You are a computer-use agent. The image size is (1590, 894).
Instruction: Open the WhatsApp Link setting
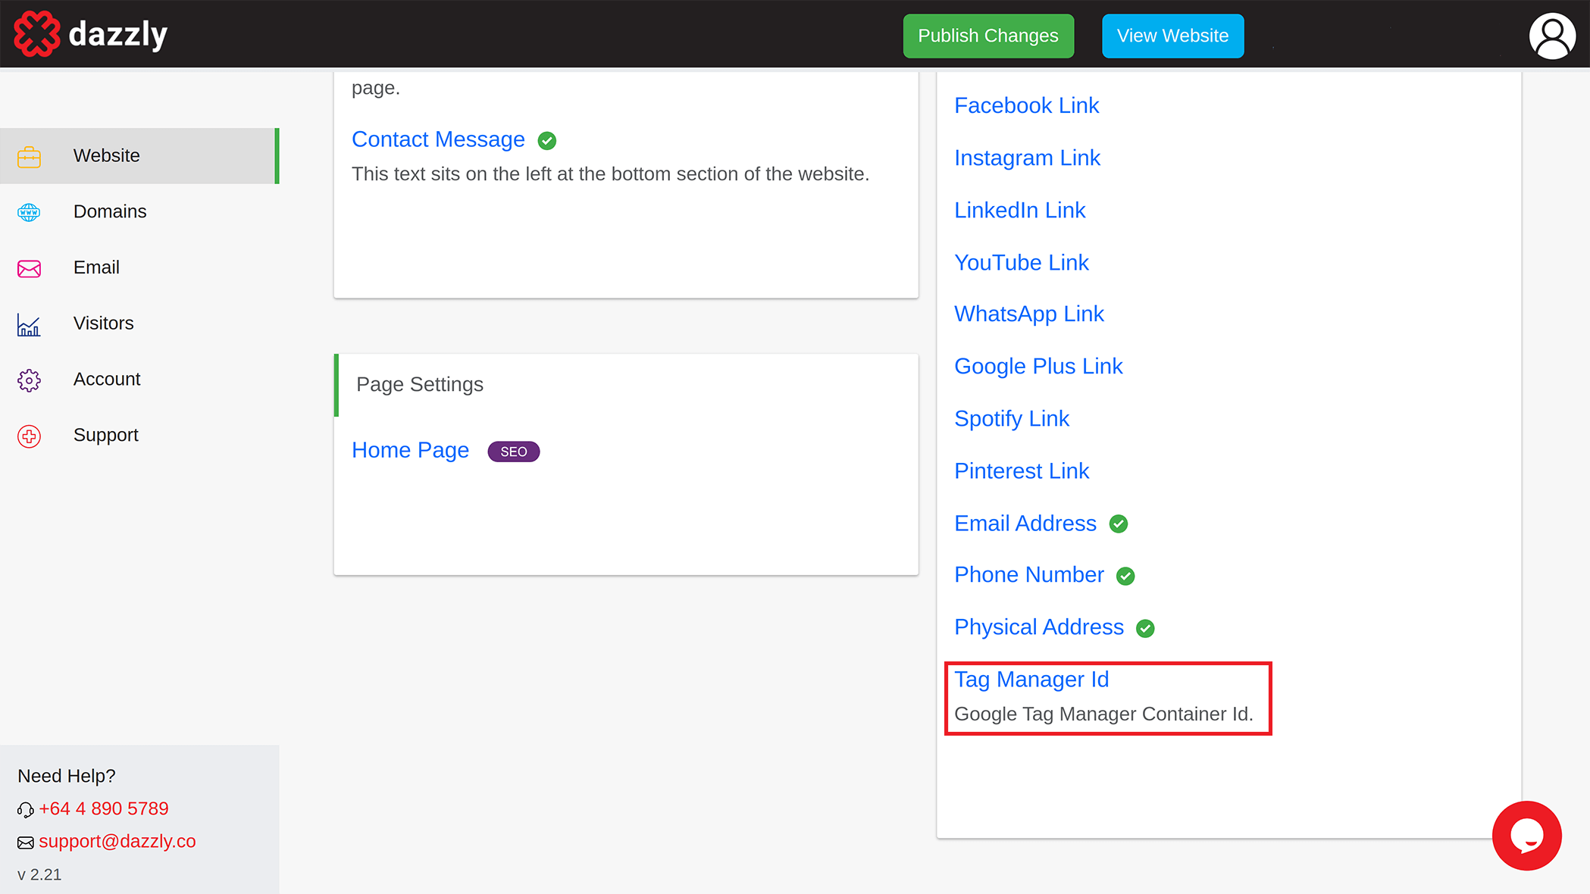click(1028, 314)
